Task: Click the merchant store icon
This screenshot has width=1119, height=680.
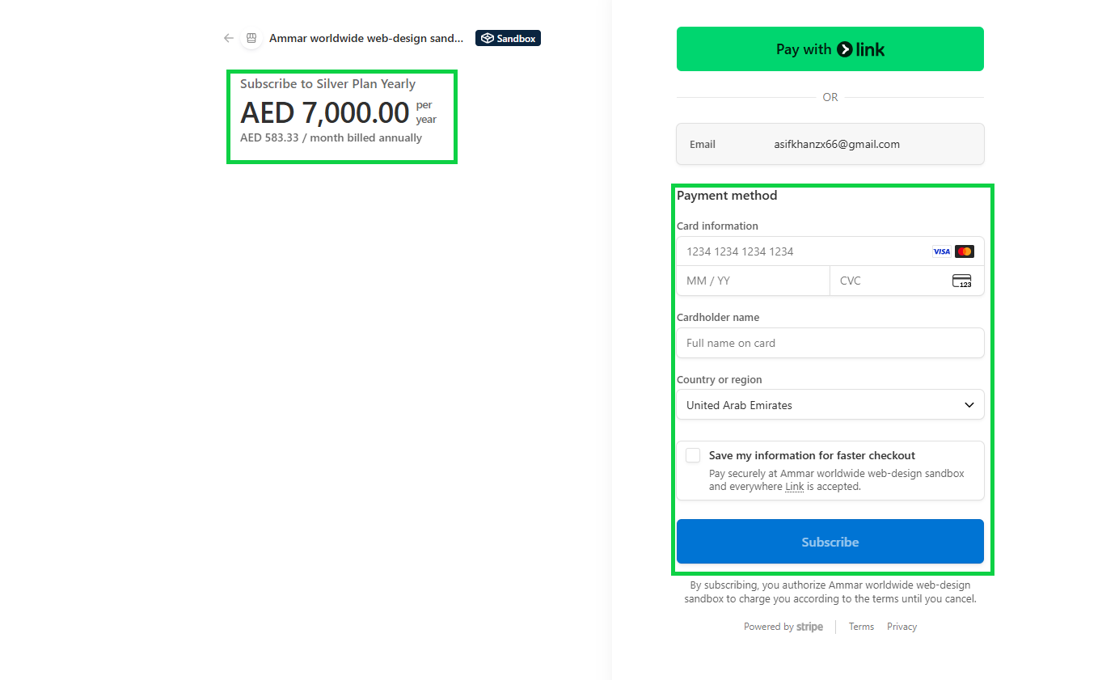Action: coord(251,38)
